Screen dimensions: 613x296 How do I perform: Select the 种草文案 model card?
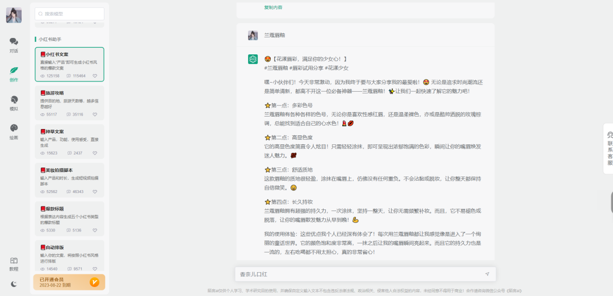point(70,141)
